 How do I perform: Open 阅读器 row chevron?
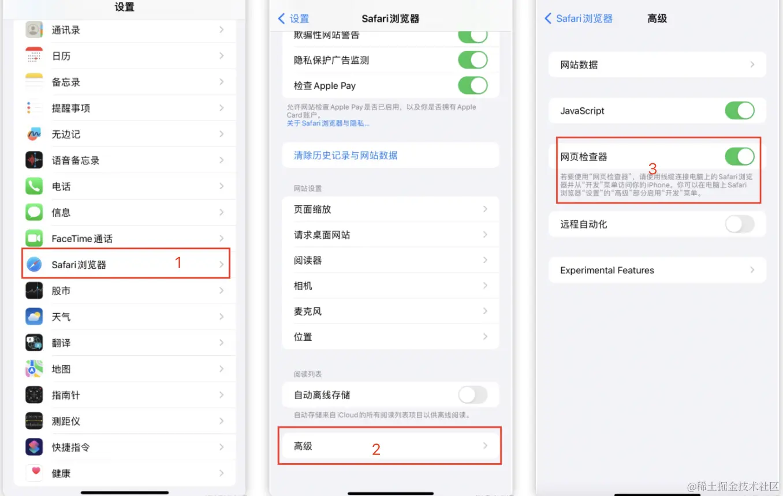pyautogui.click(x=485, y=260)
